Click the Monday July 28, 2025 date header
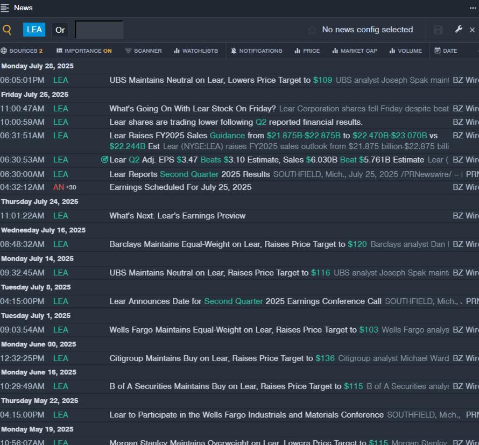Image resolution: width=479 pixels, height=445 pixels. pyautogui.click(x=37, y=66)
